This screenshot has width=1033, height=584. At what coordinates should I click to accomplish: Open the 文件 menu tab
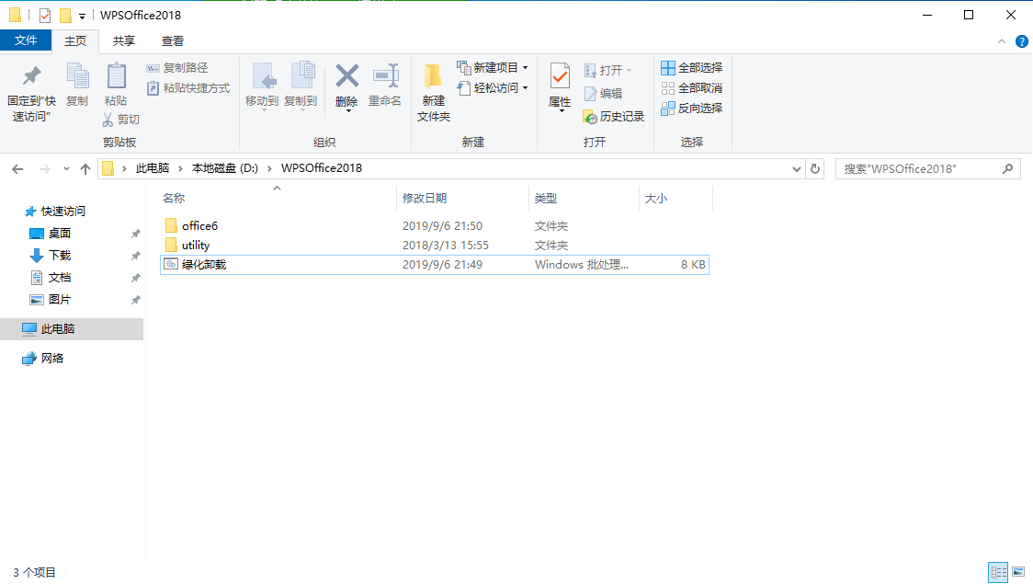[26, 41]
